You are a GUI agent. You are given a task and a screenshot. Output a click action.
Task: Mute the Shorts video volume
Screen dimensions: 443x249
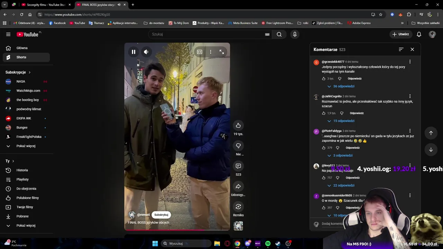(x=146, y=52)
